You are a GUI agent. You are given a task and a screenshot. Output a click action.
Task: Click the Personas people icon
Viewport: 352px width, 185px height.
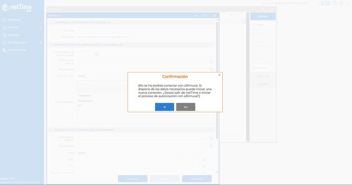click(x=4, y=20)
